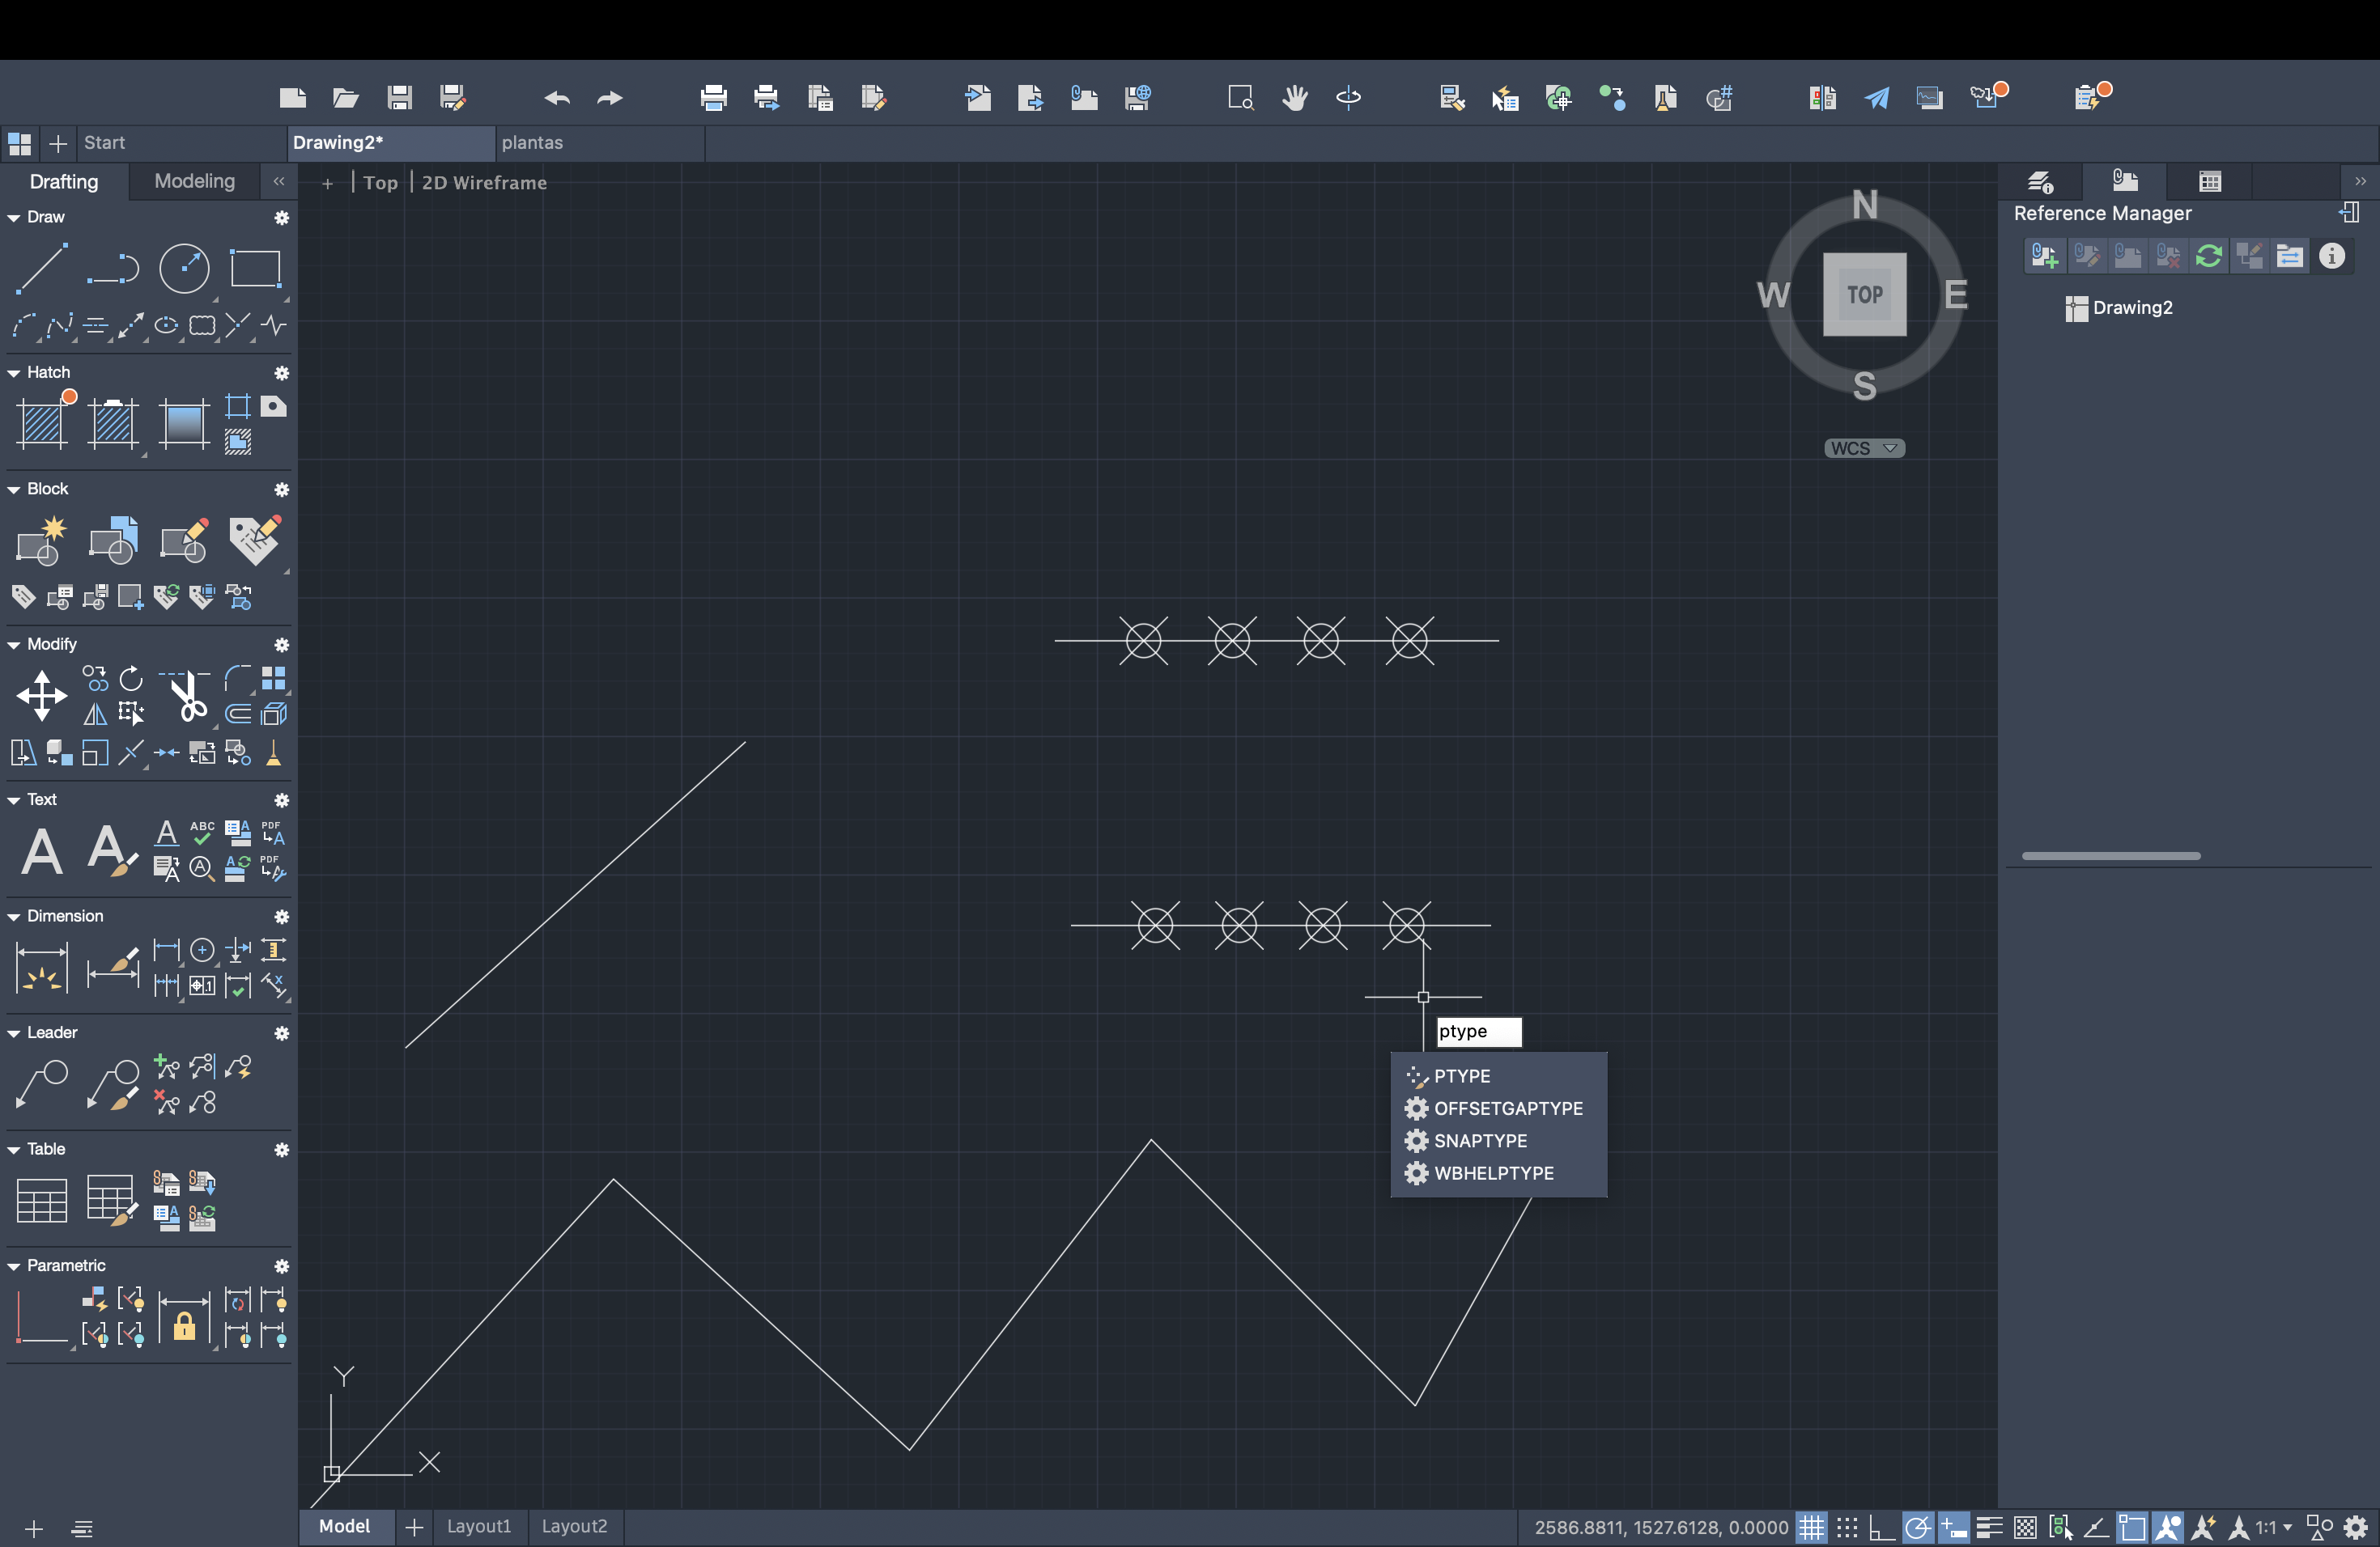Viewport: 2380px width, 1547px height.
Task: Toggle dynamic input in status bar
Action: pyautogui.click(x=1953, y=1528)
